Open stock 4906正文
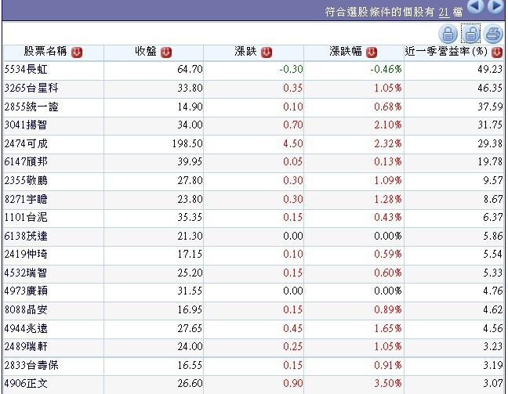508x394 pixels. tap(26, 384)
